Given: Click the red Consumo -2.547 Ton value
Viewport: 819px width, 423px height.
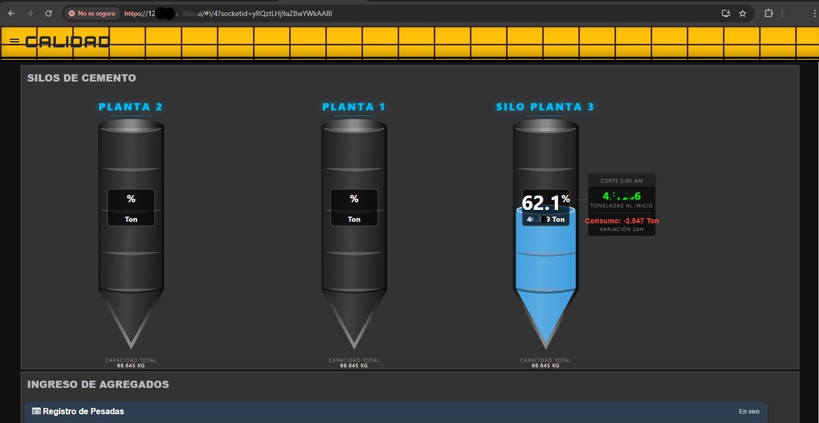Looking at the screenshot, I should (x=621, y=221).
